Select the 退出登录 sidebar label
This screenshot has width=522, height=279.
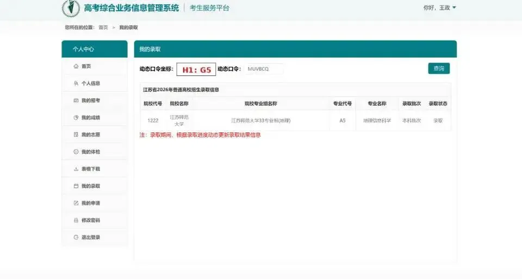(91, 237)
